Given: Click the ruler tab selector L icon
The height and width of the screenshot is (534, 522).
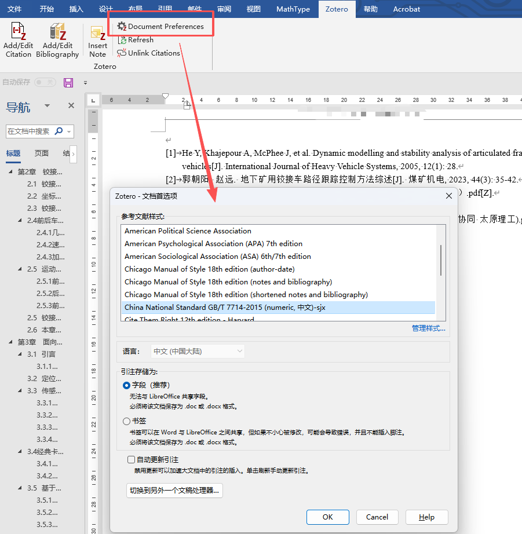Looking at the screenshot, I should 93,100.
